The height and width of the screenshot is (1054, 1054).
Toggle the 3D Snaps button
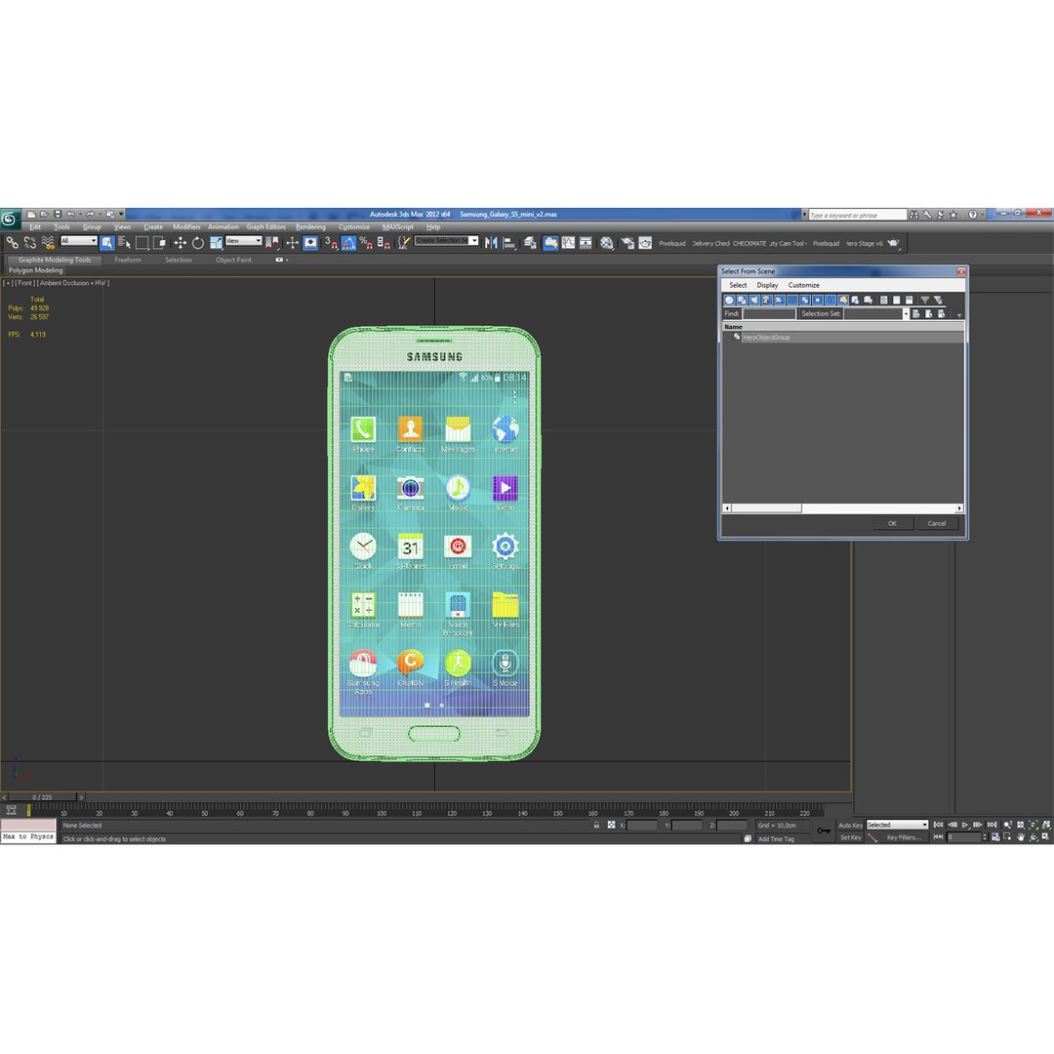pyautogui.click(x=331, y=243)
